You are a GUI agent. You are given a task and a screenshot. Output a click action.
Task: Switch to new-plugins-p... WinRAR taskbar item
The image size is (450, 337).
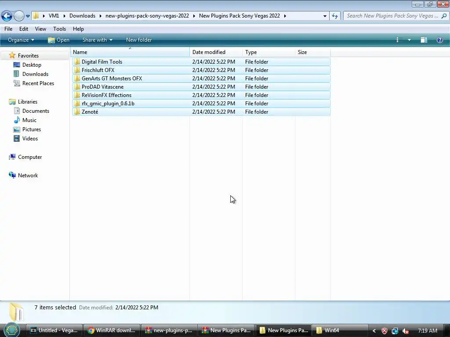click(x=169, y=330)
